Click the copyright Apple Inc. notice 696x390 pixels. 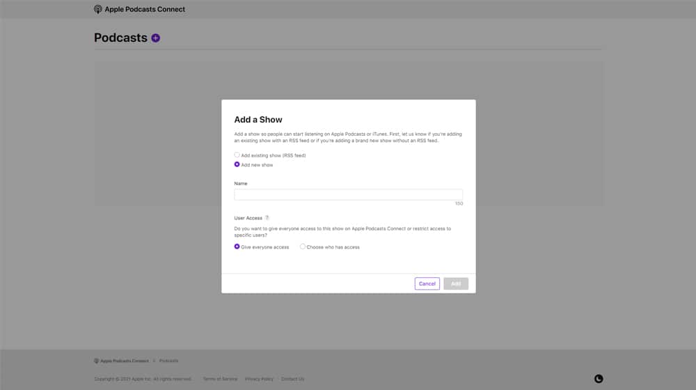(143, 380)
